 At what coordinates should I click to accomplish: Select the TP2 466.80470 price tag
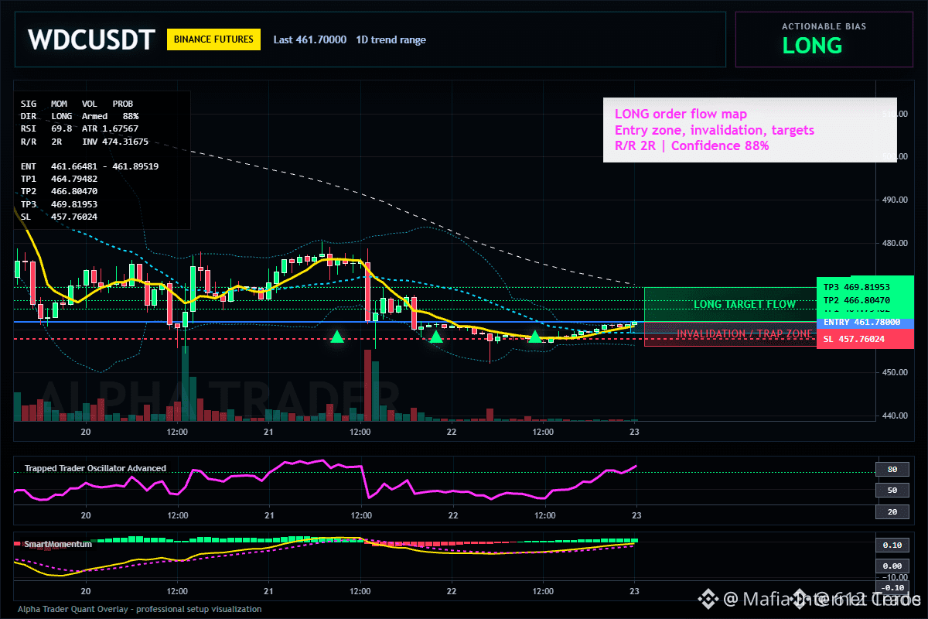point(865,299)
